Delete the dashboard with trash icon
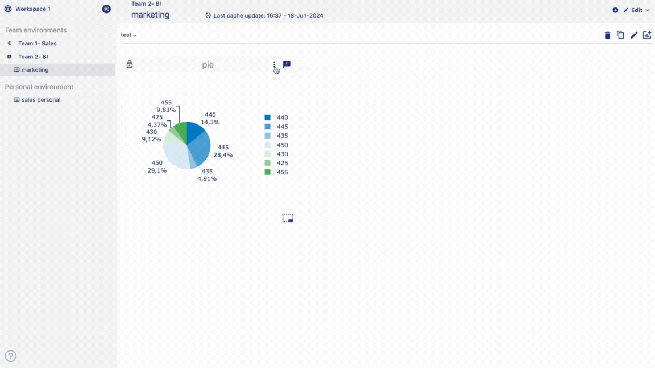Image resolution: width=655 pixels, height=368 pixels. point(607,35)
